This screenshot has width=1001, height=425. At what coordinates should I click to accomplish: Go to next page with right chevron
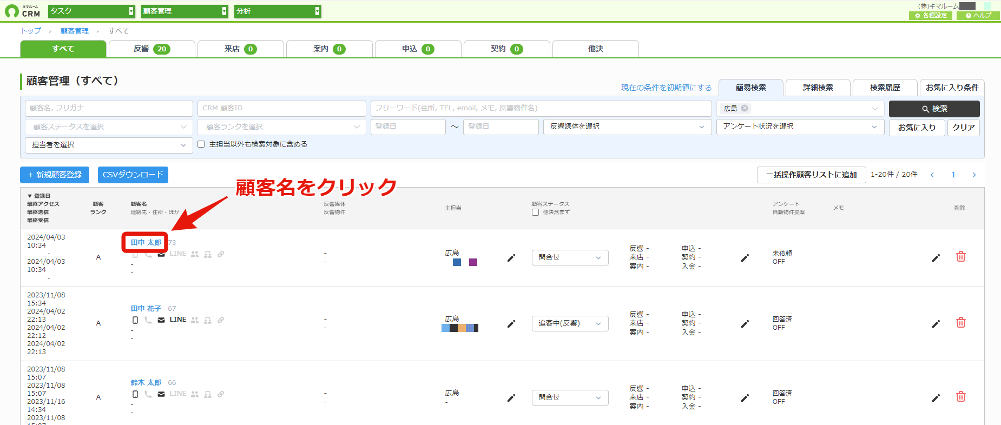click(974, 175)
